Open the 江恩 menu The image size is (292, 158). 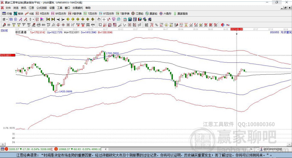(x=31, y=8)
